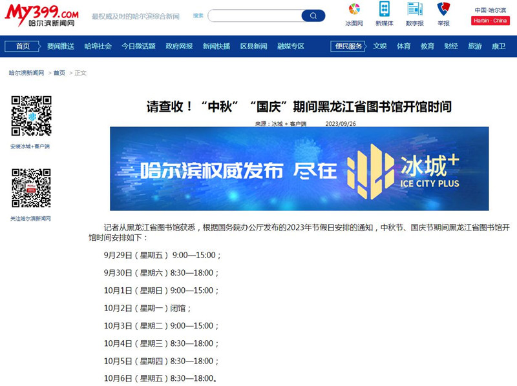Click the My399.com Harbin News logo
The height and width of the screenshot is (386, 517).
coord(42,15)
